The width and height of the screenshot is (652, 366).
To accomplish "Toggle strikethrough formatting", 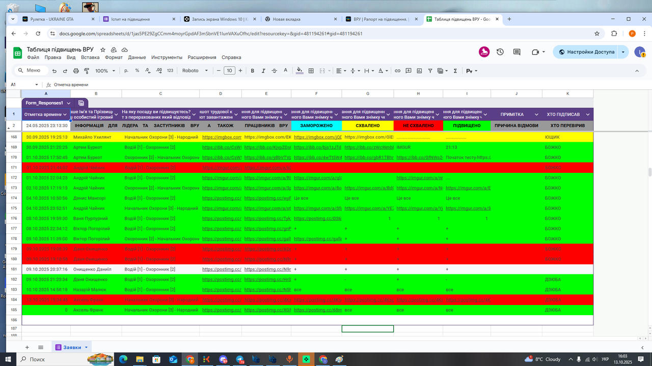I will pos(275,71).
